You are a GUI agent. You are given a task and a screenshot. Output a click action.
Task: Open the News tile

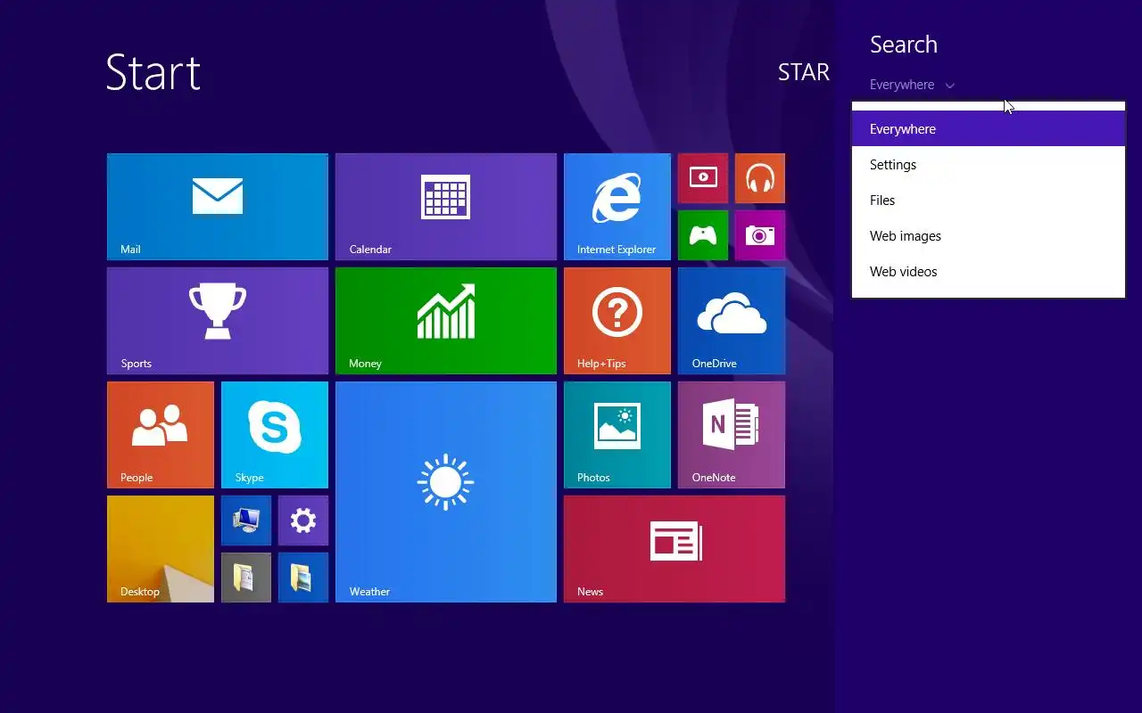pyautogui.click(x=674, y=549)
